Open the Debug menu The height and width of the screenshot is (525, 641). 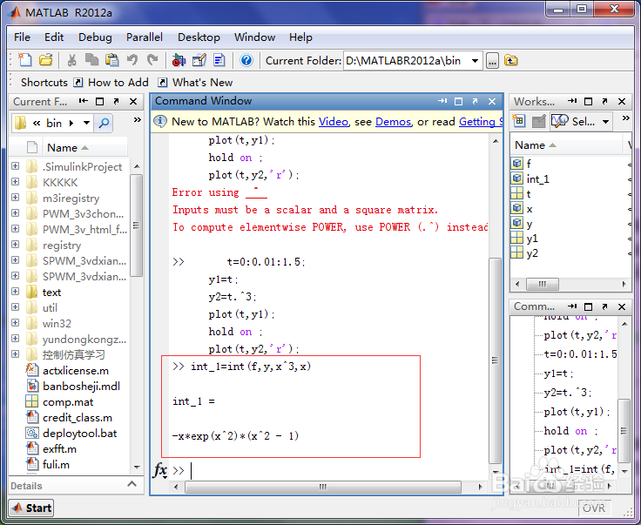[95, 37]
